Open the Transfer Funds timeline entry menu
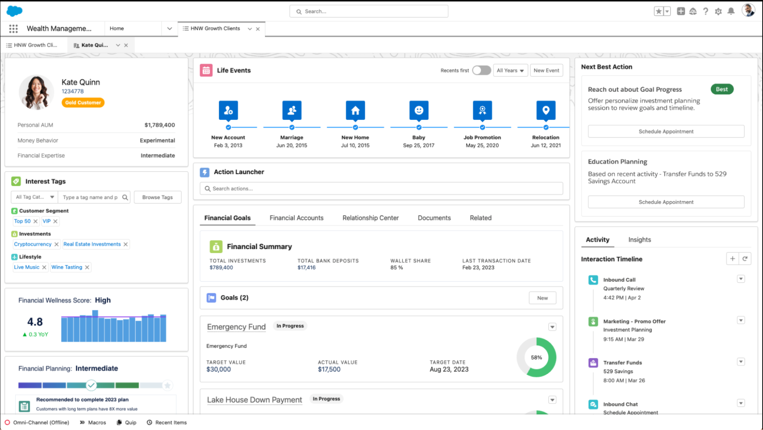The image size is (763, 430). [x=741, y=361]
